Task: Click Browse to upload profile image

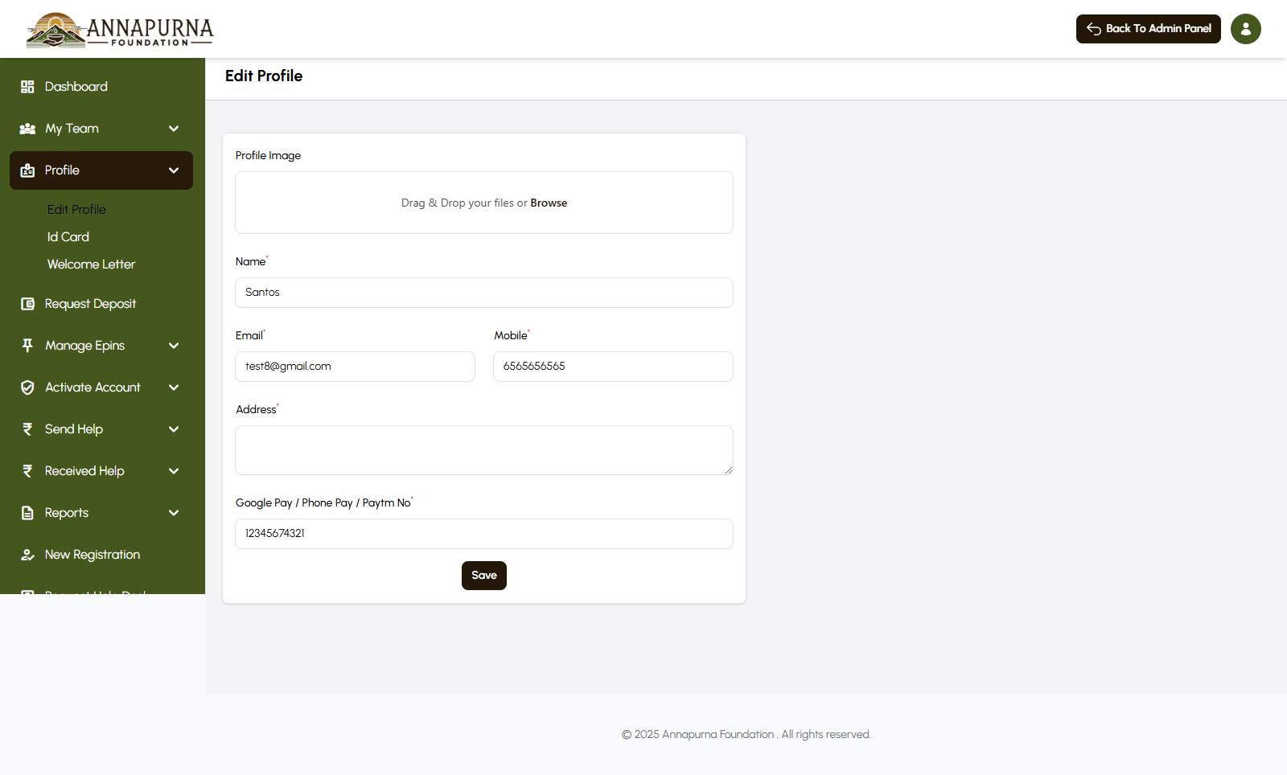Action: coord(549,203)
